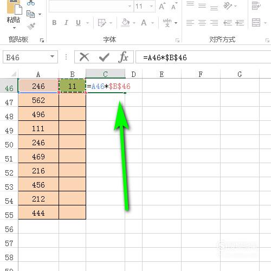Image resolution: width=271 pixels, height=271 pixels.
Task: Click the Align Right icon
Action: pyautogui.click(x=214, y=23)
